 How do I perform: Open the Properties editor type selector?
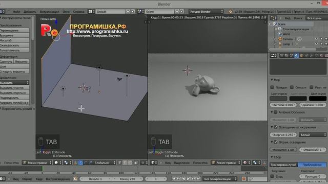pyautogui.click(x=274, y=56)
